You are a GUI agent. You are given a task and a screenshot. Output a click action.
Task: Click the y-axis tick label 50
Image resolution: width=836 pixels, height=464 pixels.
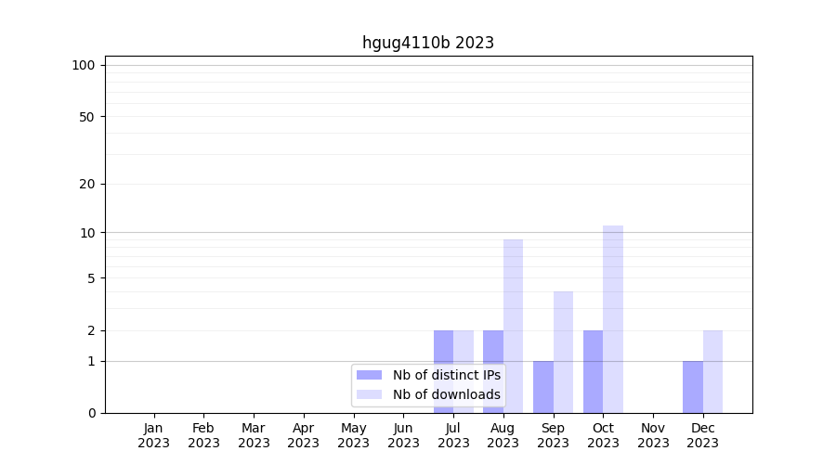[x=87, y=117]
